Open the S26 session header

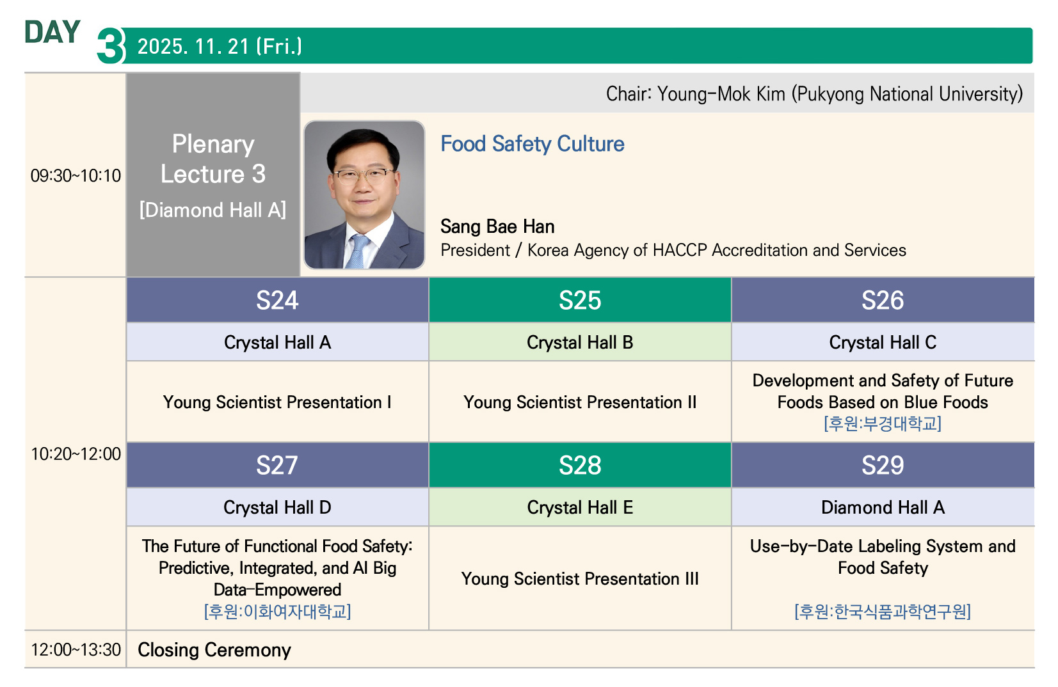pos(883,300)
